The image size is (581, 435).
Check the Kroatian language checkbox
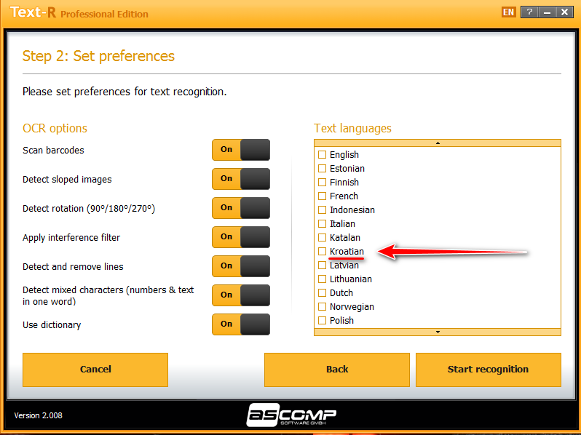click(323, 252)
